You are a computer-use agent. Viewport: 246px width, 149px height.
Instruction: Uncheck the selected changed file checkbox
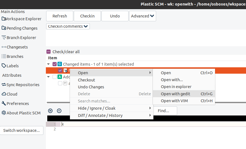[60, 70]
